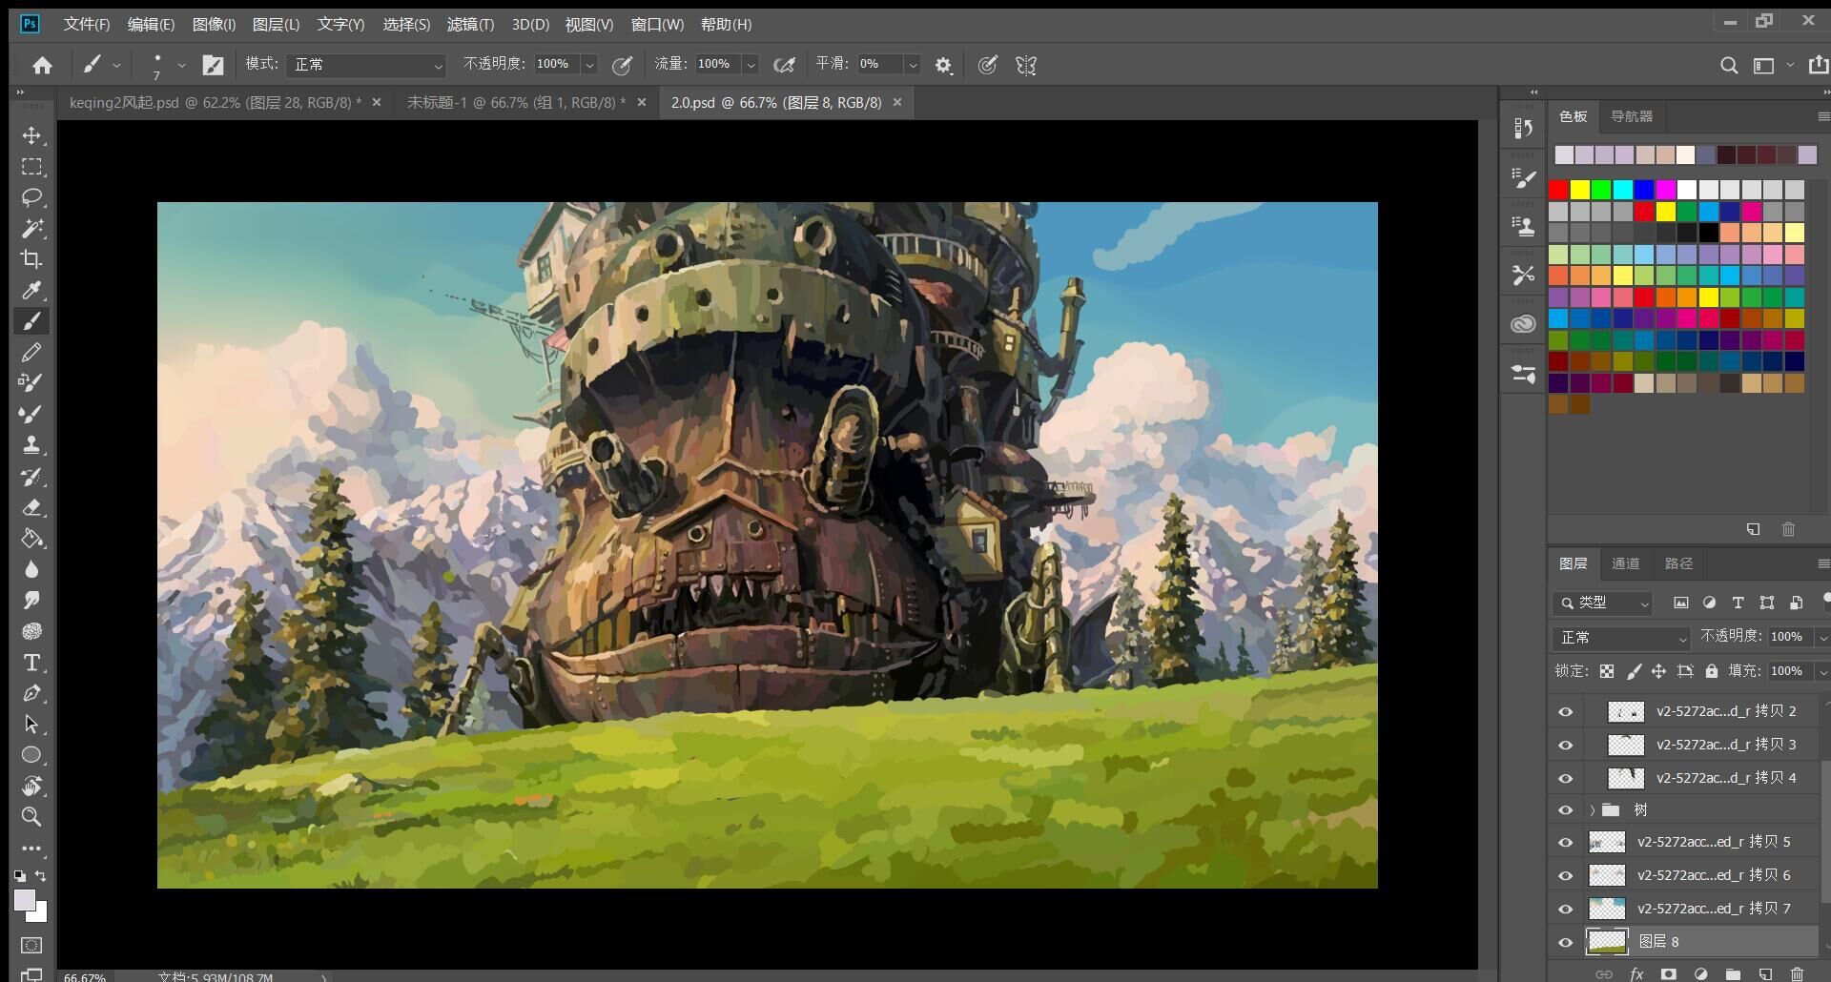Switch to keqing2风起.psd document tab
This screenshot has height=982, width=1831.
(x=215, y=102)
